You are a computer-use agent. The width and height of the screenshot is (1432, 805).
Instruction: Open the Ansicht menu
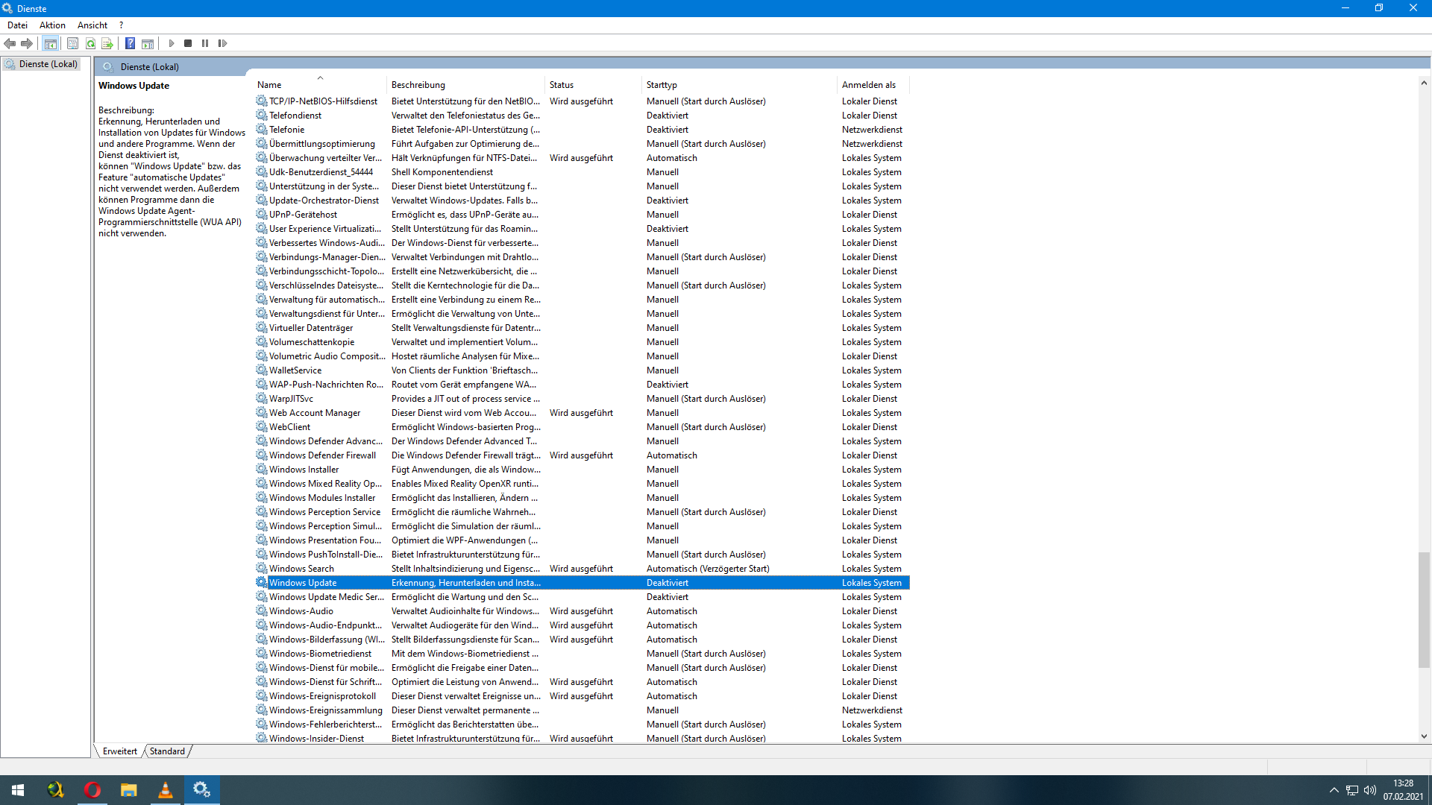pos(92,25)
